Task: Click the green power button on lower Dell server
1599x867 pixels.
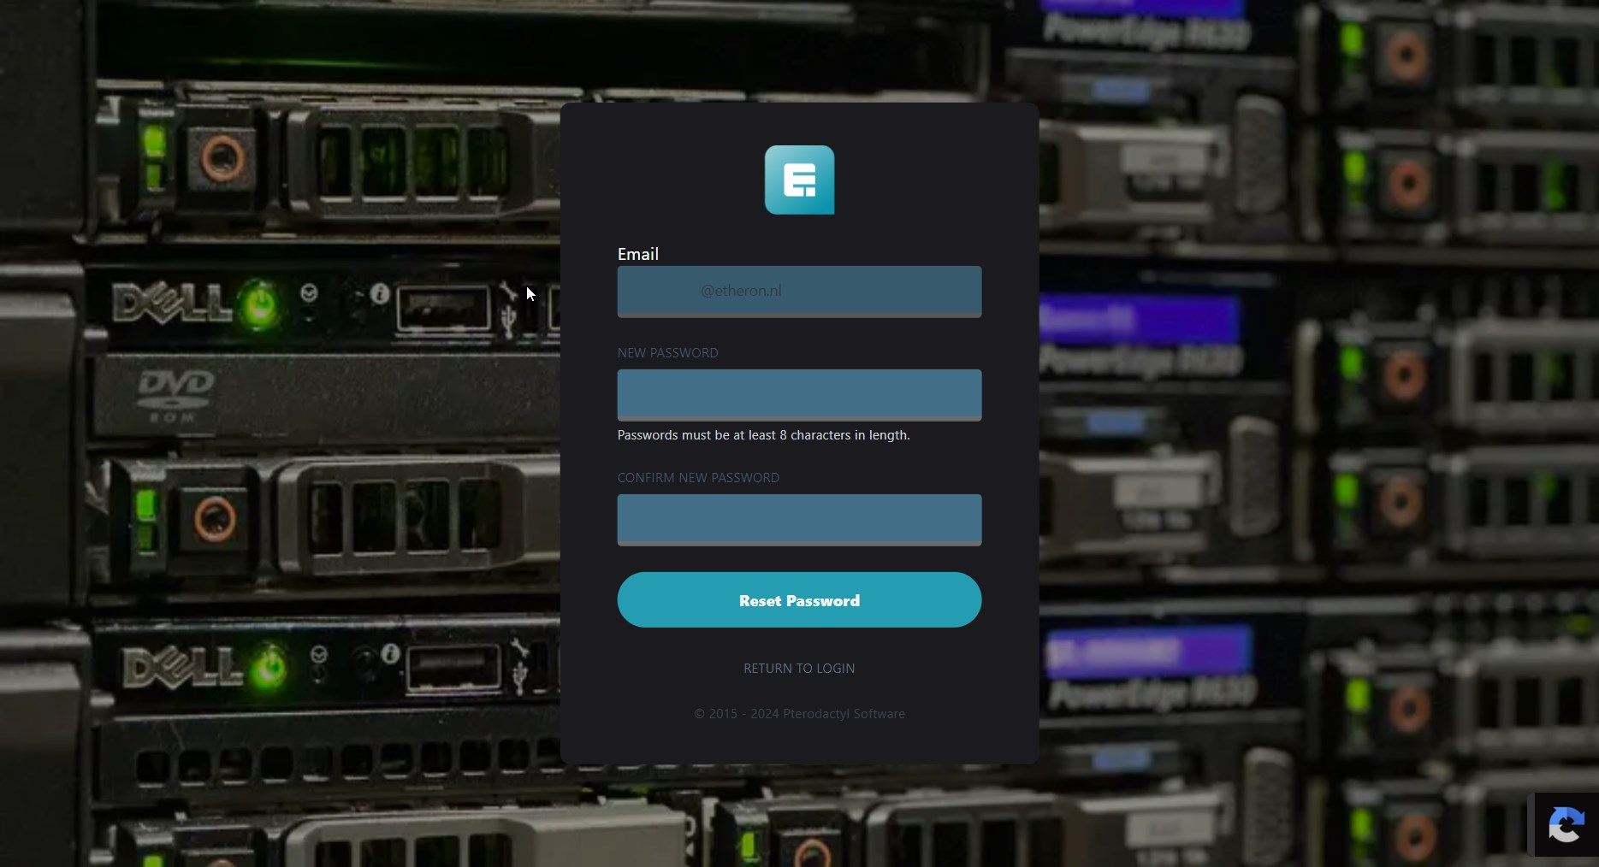Action: tap(269, 666)
